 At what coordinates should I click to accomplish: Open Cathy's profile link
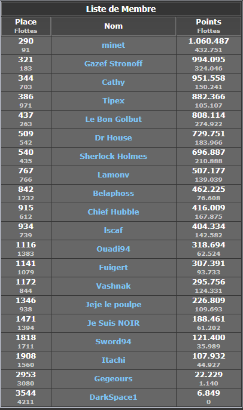[x=113, y=82]
